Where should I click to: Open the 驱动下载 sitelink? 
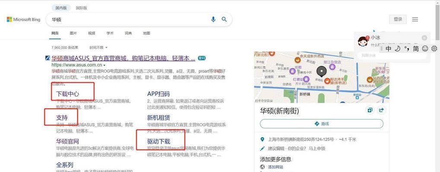pos(158,141)
